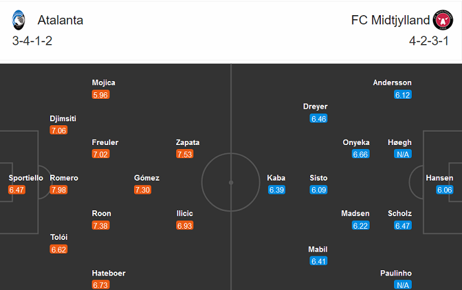Open player Gómez's name
The height and width of the screenshot is (290, 462).
click(147, 178)
